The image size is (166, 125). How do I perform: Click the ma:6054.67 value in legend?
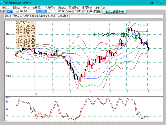27,36
